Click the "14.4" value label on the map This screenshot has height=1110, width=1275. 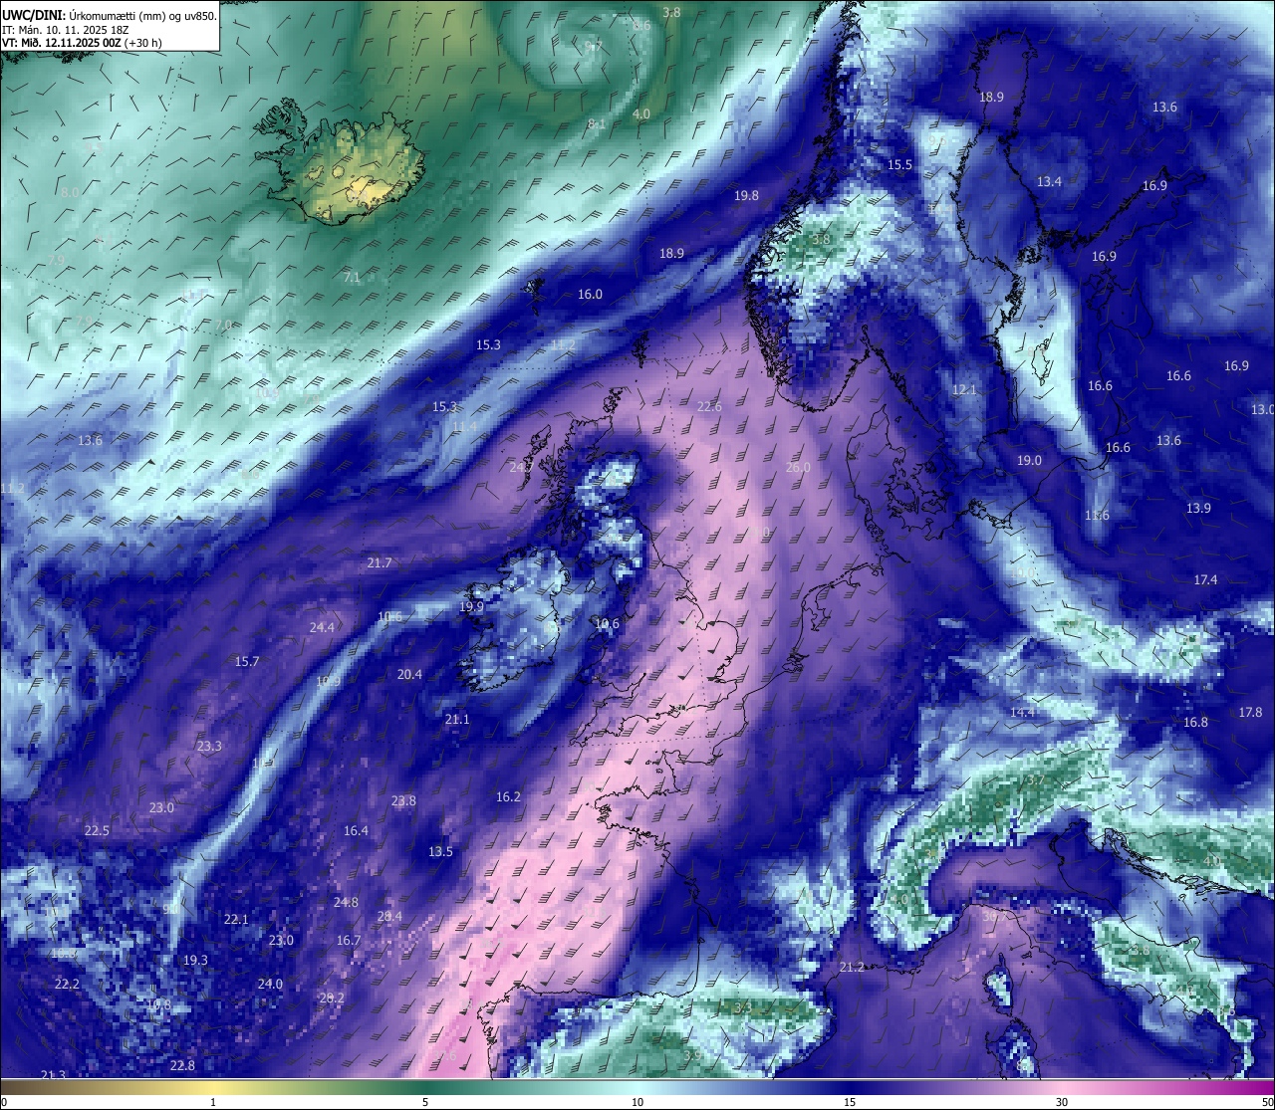1023,713
